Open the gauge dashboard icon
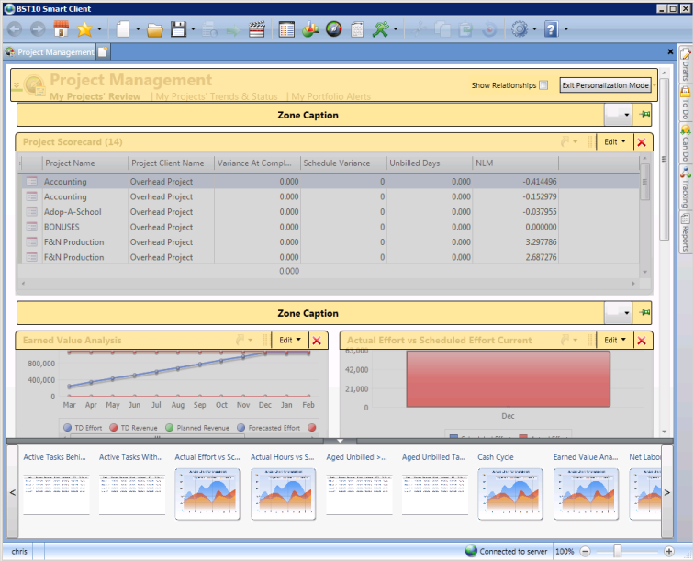694x561 pixels. [x=333, y=29]
